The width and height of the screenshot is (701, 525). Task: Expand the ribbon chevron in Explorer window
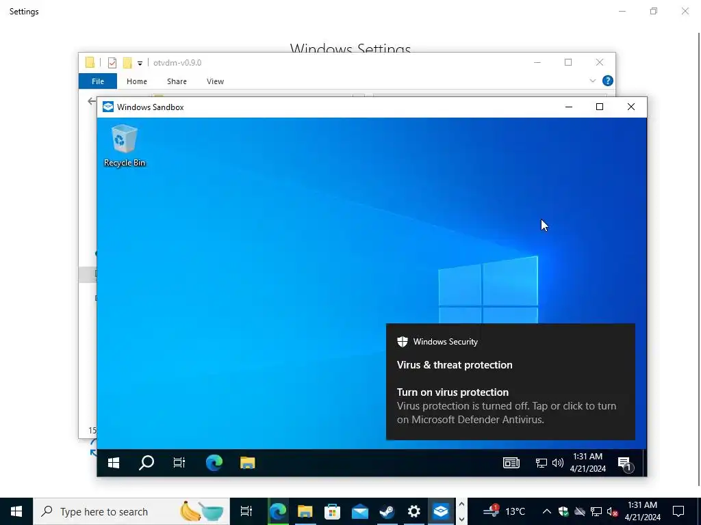coord(593,81)
